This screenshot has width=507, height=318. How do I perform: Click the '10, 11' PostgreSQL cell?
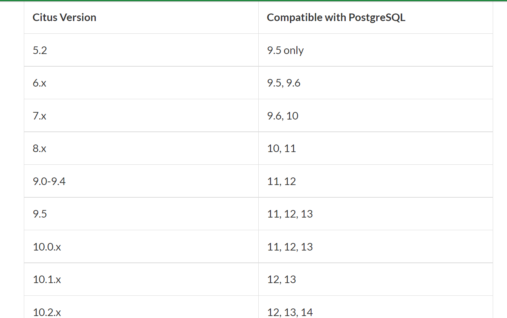281,149
